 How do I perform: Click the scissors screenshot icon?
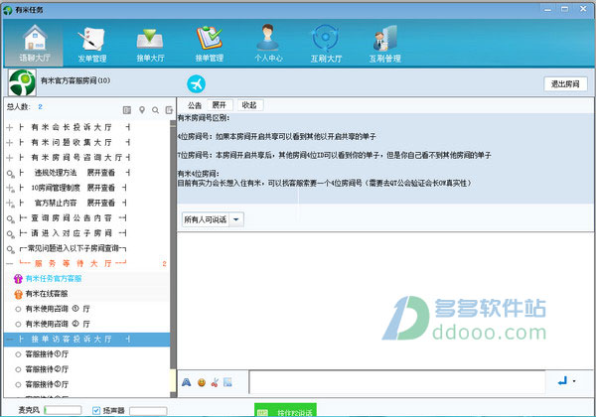click(x=215, y=382)
